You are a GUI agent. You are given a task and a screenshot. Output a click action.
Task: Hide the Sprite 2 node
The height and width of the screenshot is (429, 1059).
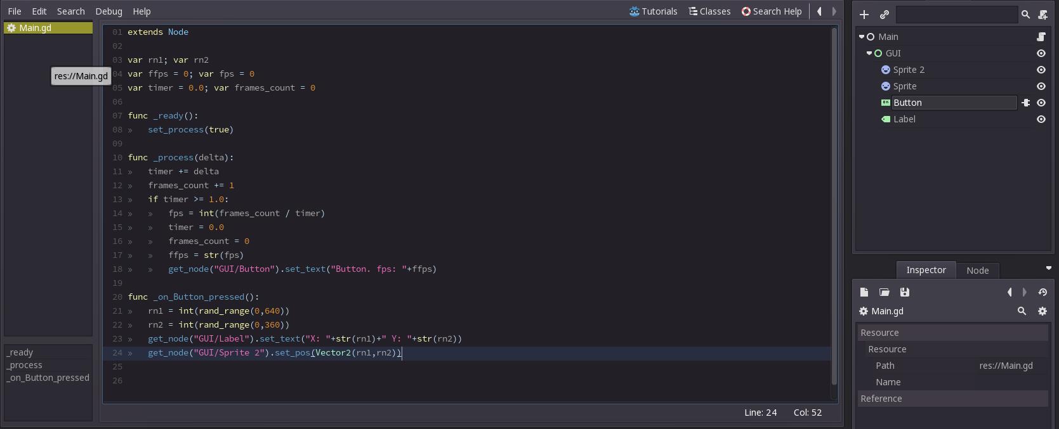1041,70
